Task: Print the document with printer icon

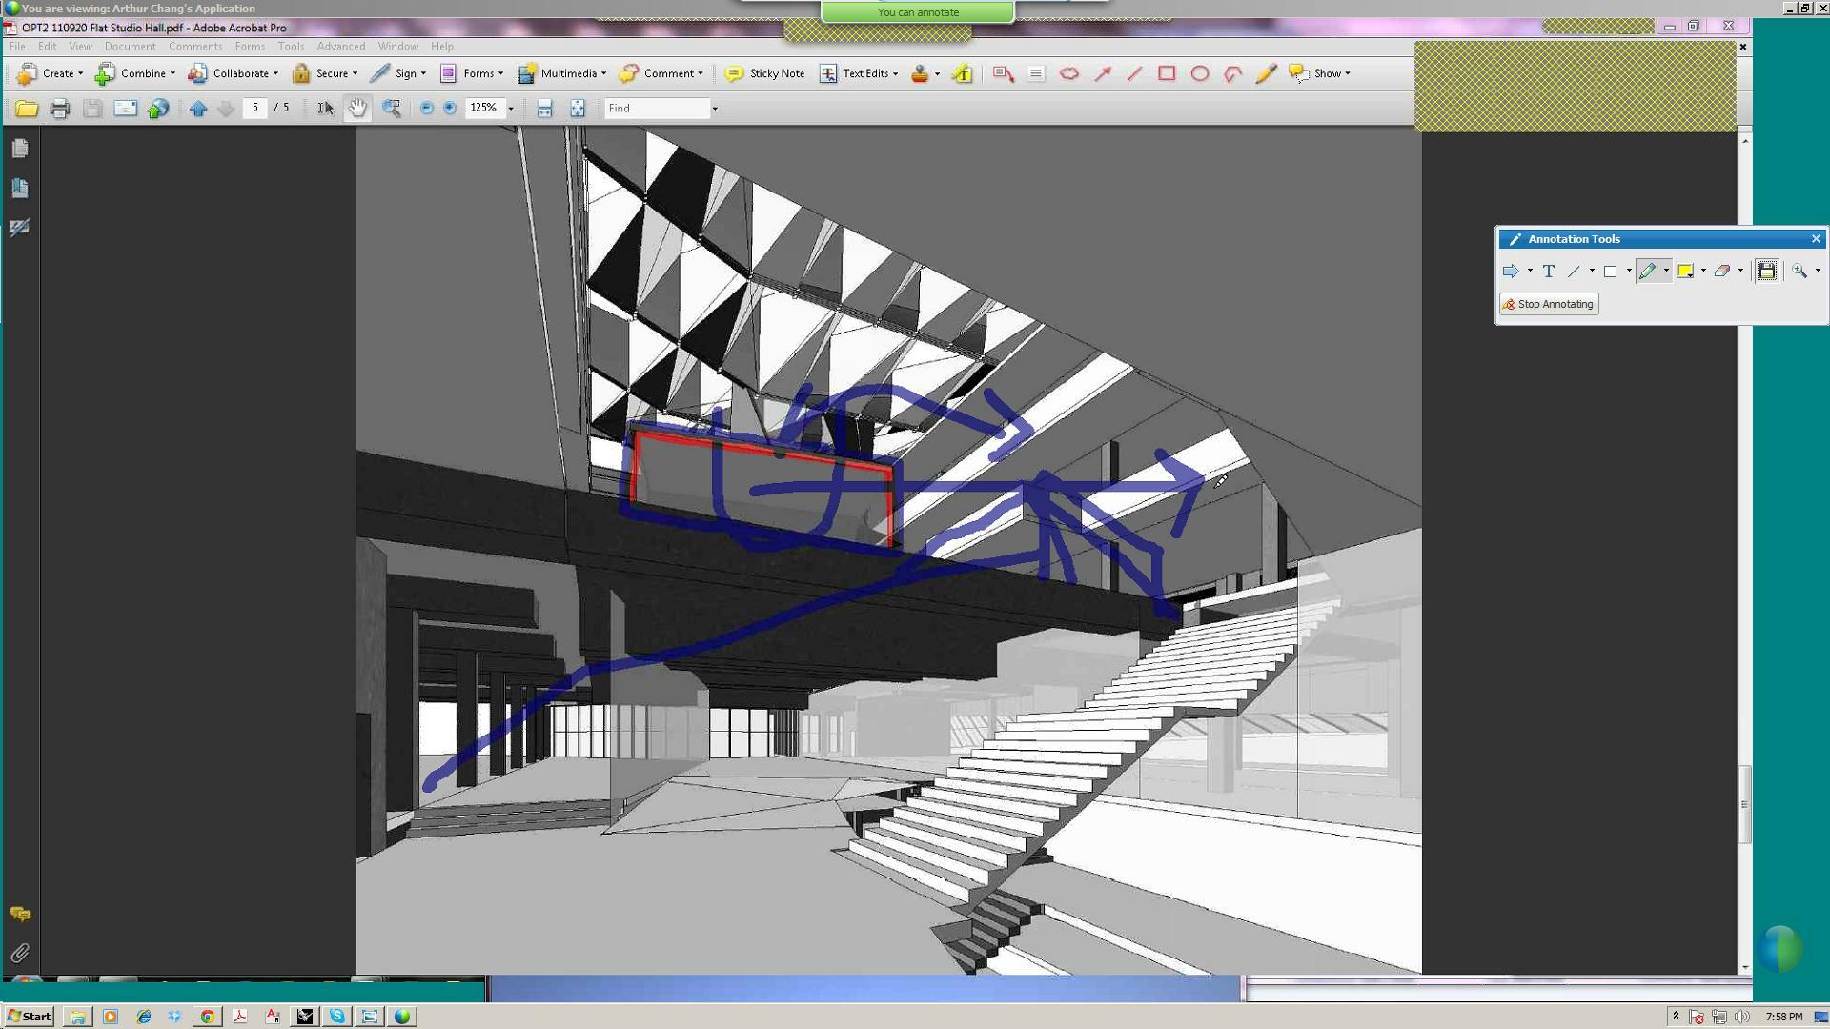Action: (x=59, y=109)
